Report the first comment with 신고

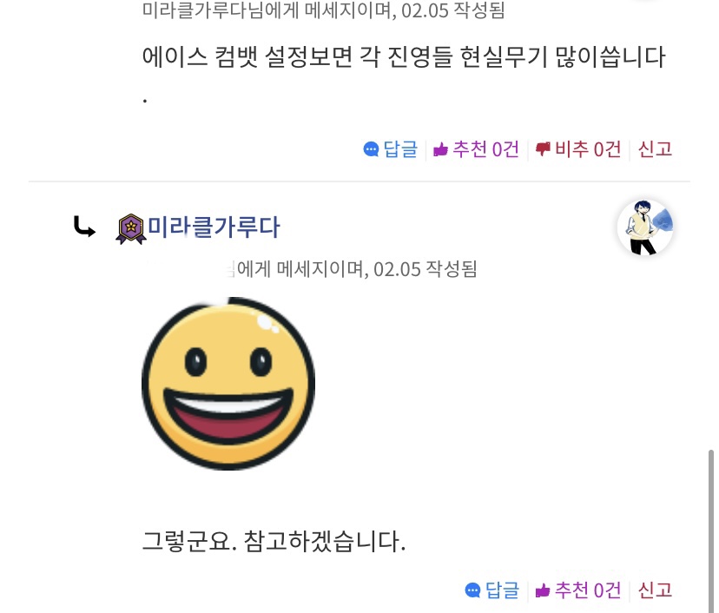pyautogui.click(x=655, y=149)
